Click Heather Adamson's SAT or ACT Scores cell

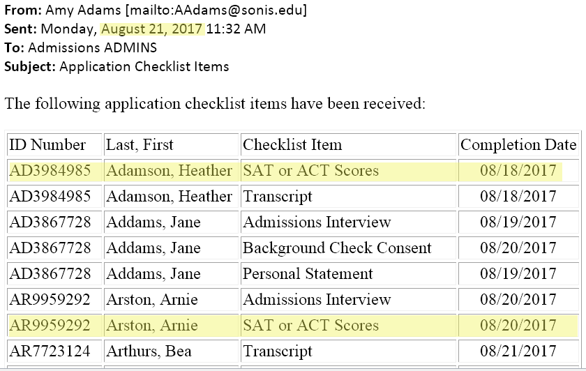tap(310, 171)
